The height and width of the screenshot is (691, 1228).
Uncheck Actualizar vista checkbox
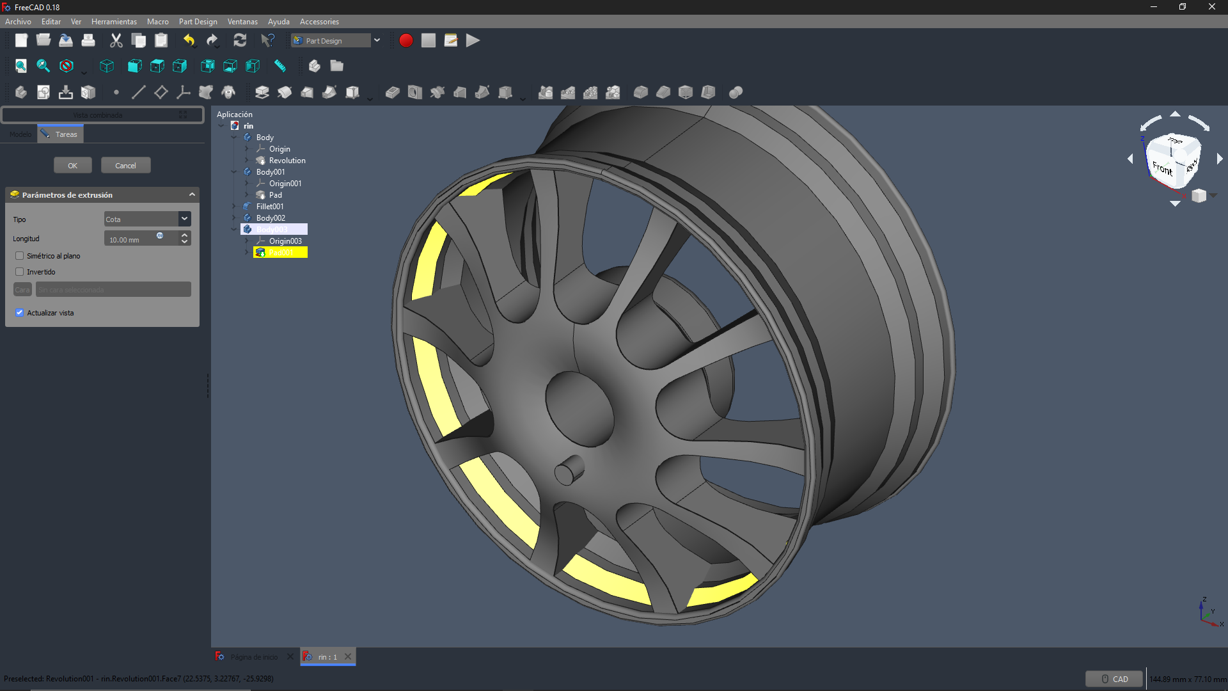[20, 313]
